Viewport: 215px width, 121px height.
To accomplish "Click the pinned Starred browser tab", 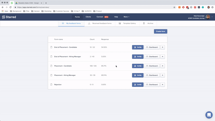I will pyautogui.click(x=12, y=3).
